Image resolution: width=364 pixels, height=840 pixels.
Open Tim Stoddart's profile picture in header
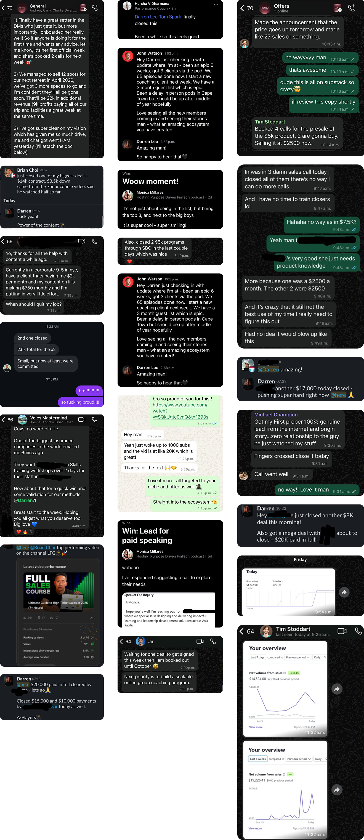[266, 631]
